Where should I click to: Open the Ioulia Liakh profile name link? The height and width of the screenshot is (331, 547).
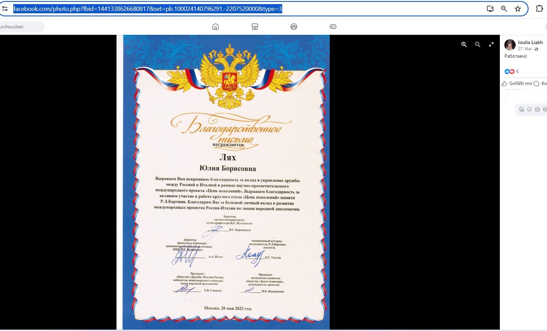click(x=530, y=42)
